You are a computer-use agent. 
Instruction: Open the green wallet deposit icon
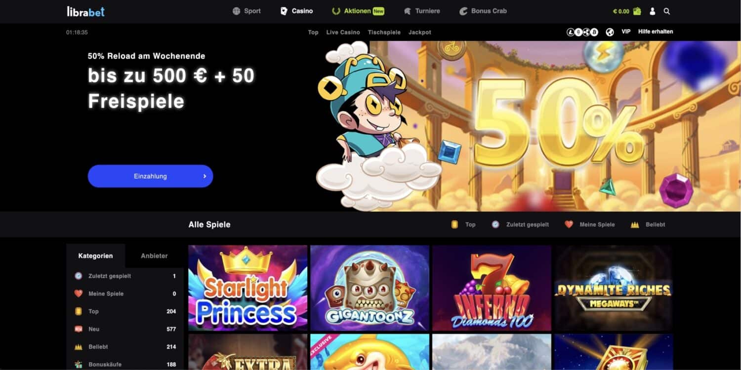(637, 11)
